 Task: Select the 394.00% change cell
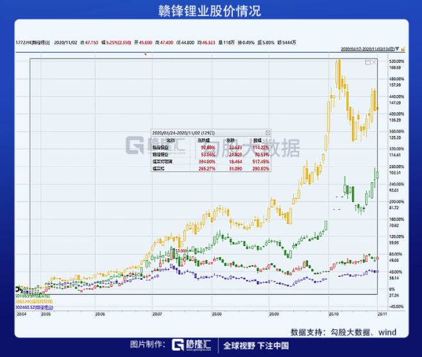pyautogui.click(x=207, y=161)
